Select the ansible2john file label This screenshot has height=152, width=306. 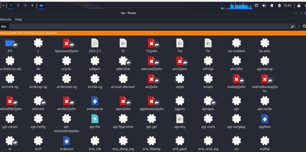pyautogui.click(x=67, y=109)
